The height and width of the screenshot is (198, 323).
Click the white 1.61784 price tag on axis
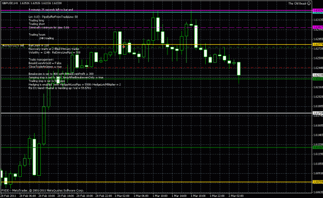(x=318, y=113)
